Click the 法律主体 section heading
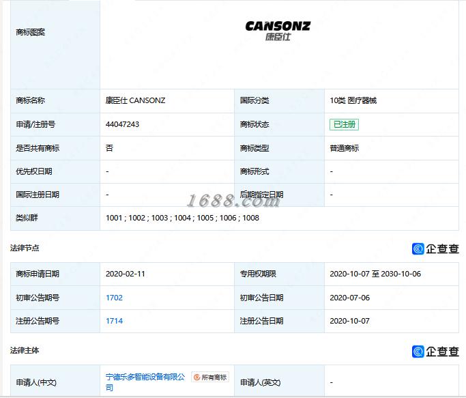Image resolution: width=466 pixels, height=398 pixels. pyautogui.click(x=25, y=350)
